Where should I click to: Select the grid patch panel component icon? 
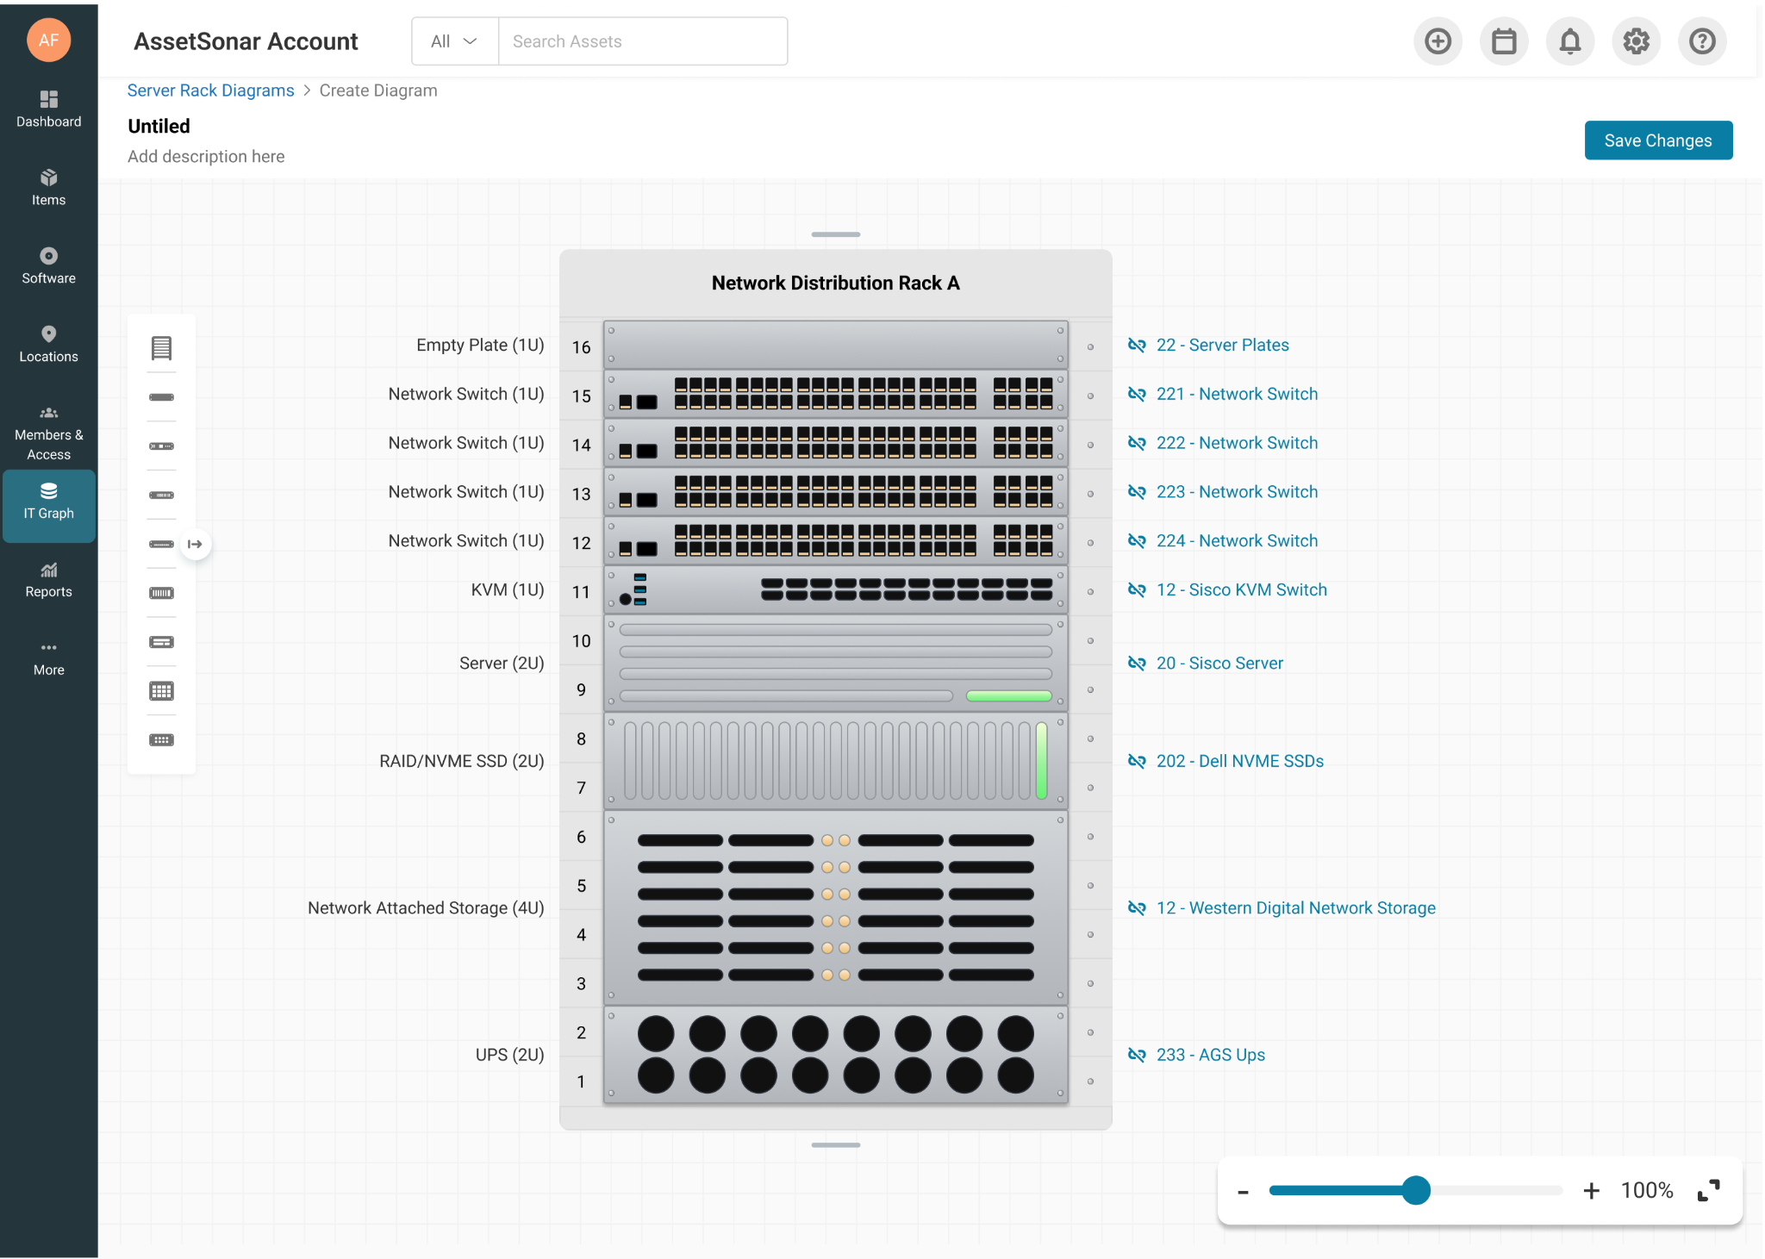click(x=161, y=691)
